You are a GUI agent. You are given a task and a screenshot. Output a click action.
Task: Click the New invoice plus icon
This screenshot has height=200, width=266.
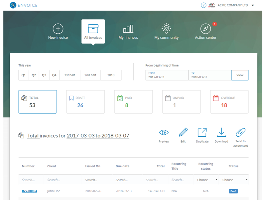click(x=58, y=29)
